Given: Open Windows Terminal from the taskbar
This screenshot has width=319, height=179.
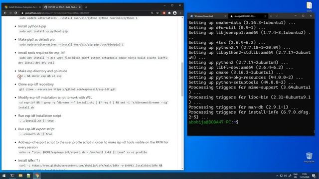Looking at the screenshot, I should pyautogui.click(x=12, y=176).
